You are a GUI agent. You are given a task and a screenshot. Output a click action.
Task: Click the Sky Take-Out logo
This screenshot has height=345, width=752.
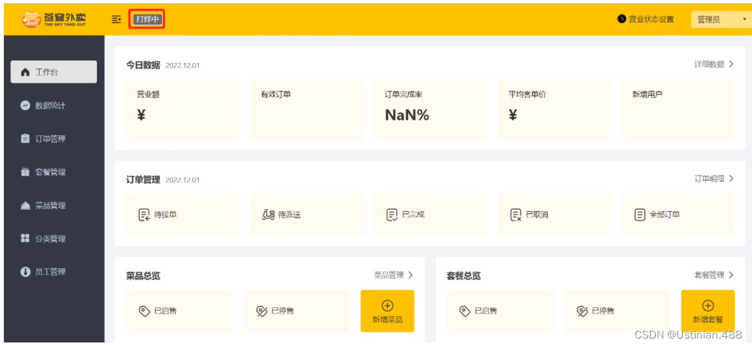(x=54, y=19)
